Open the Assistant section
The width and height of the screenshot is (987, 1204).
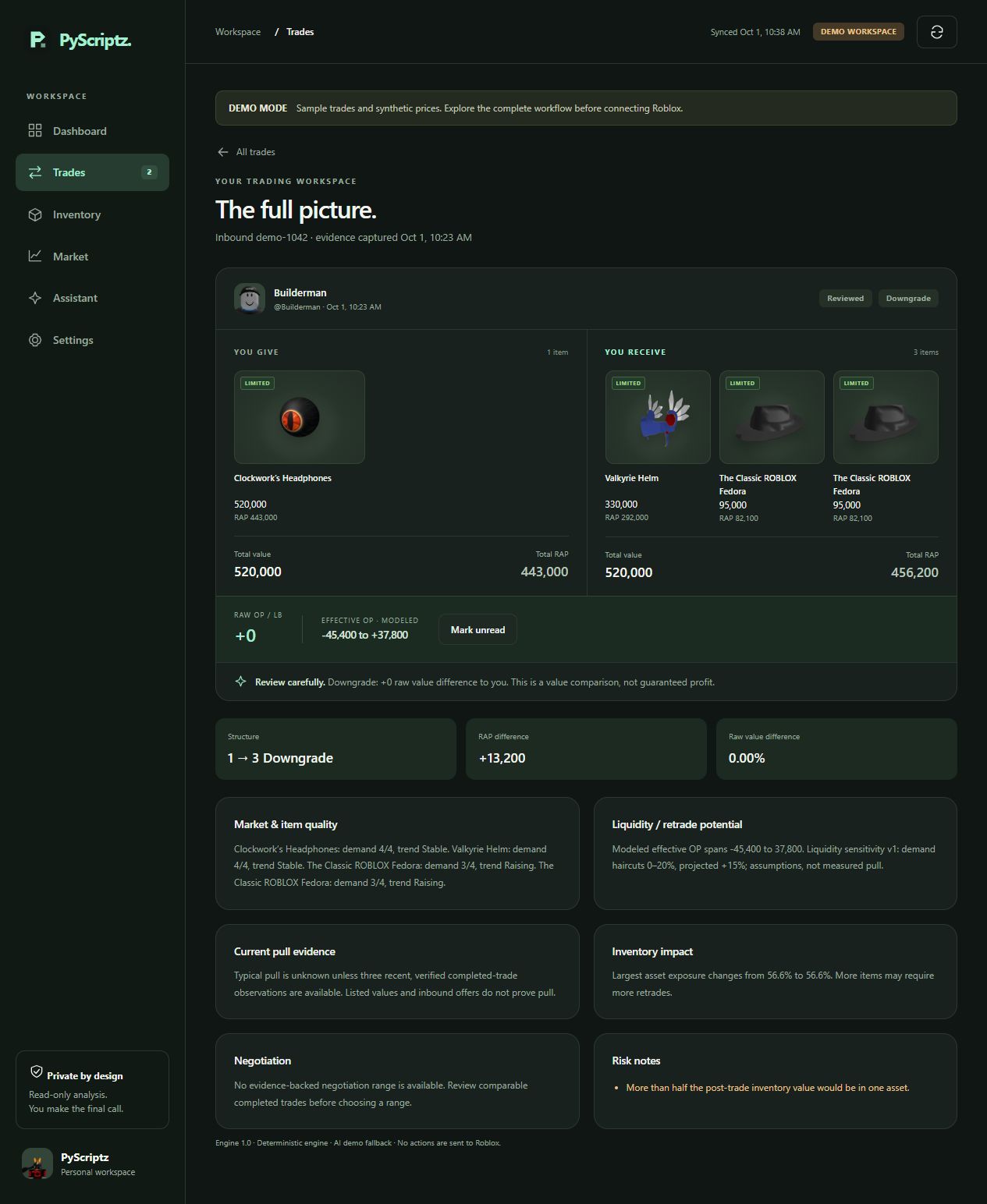pyautogui.click(x=92, y=298)
